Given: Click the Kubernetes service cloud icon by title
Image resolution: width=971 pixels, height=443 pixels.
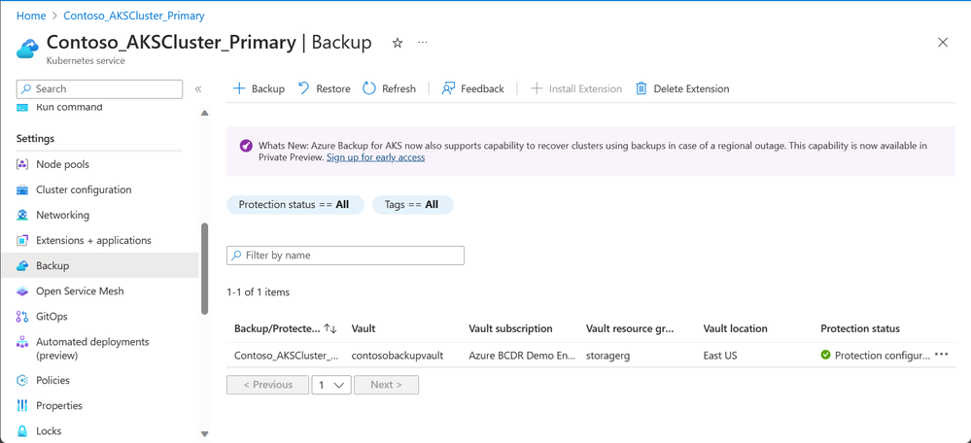Looking at the screenshot, I should 28,48.
